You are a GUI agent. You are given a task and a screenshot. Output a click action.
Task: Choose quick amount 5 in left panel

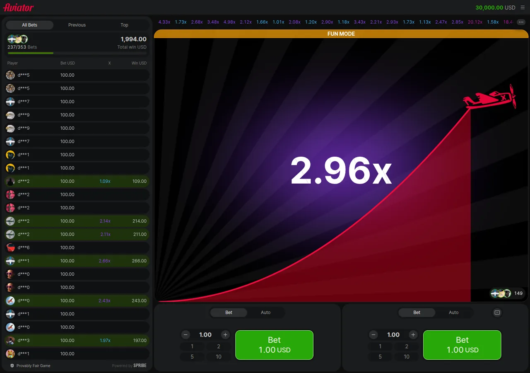pyautogui.click(x=192, y=356)
